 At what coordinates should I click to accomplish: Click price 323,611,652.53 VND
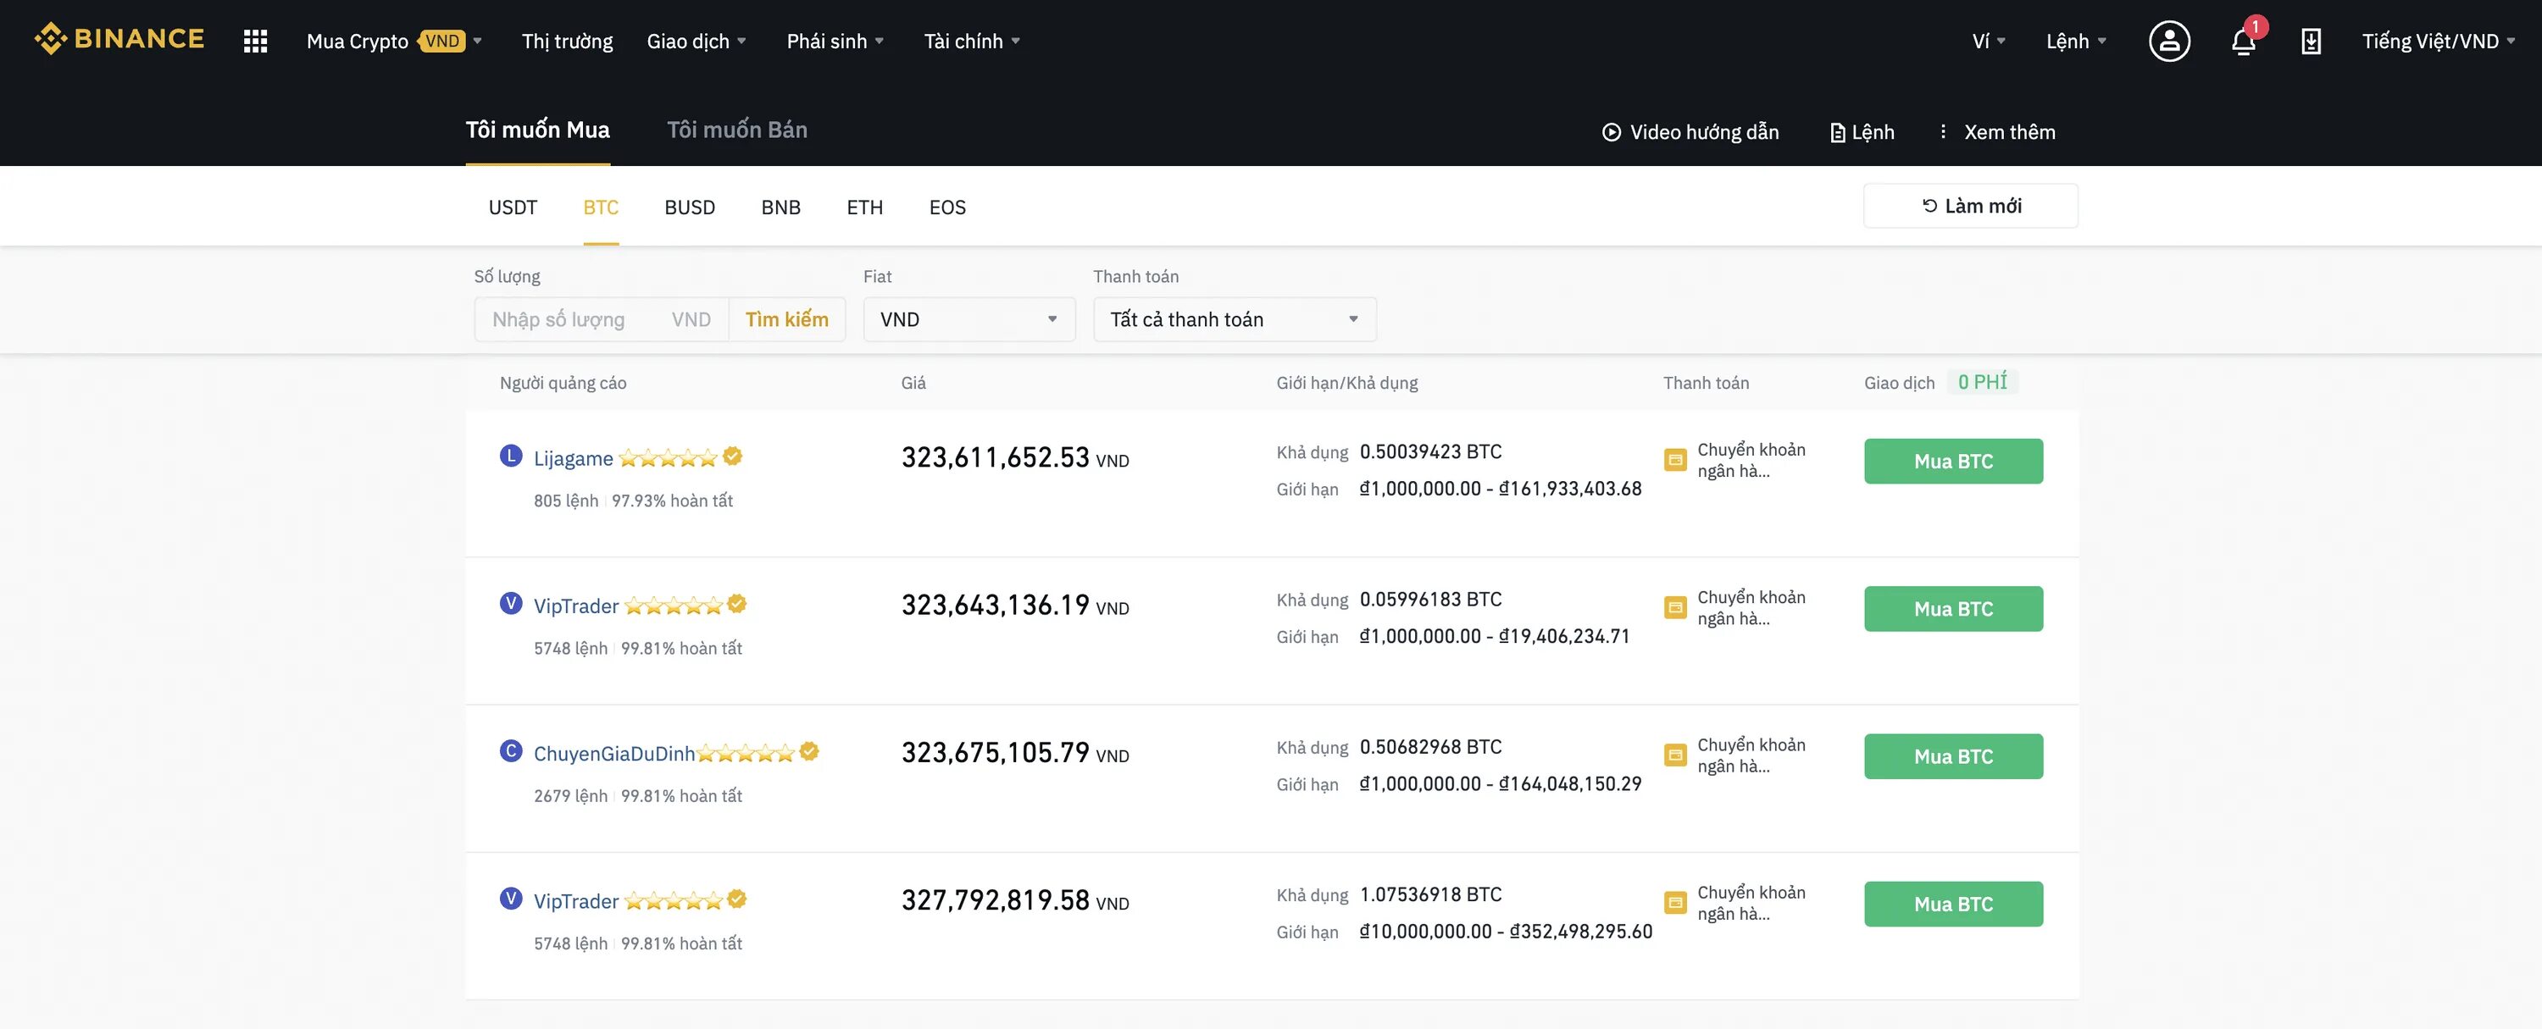[1015, 458]
